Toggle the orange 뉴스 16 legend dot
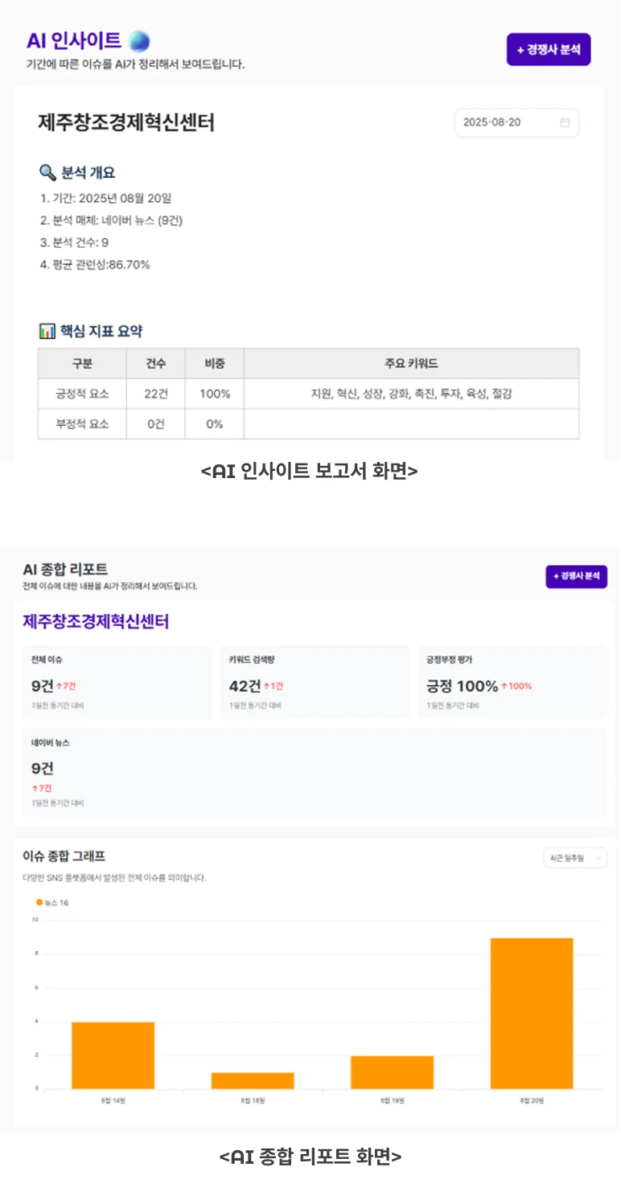This screenshot has height=1192, width=621. 39,902
